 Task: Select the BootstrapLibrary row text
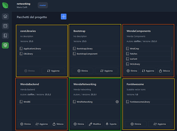(x=84, y=49)
